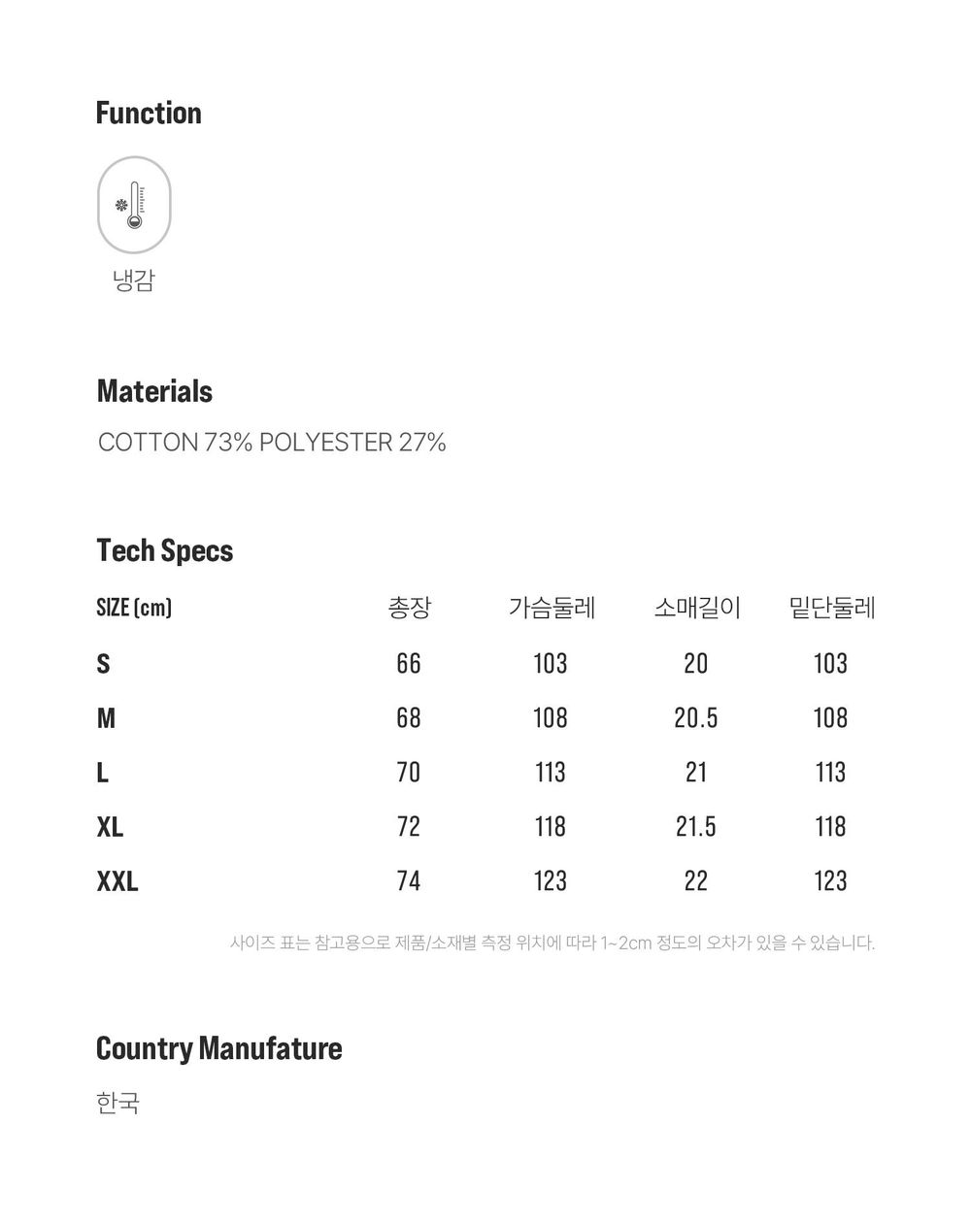Screen dimensions: 971x1224
Task: Select the M size row label
Action: point(106,718)
